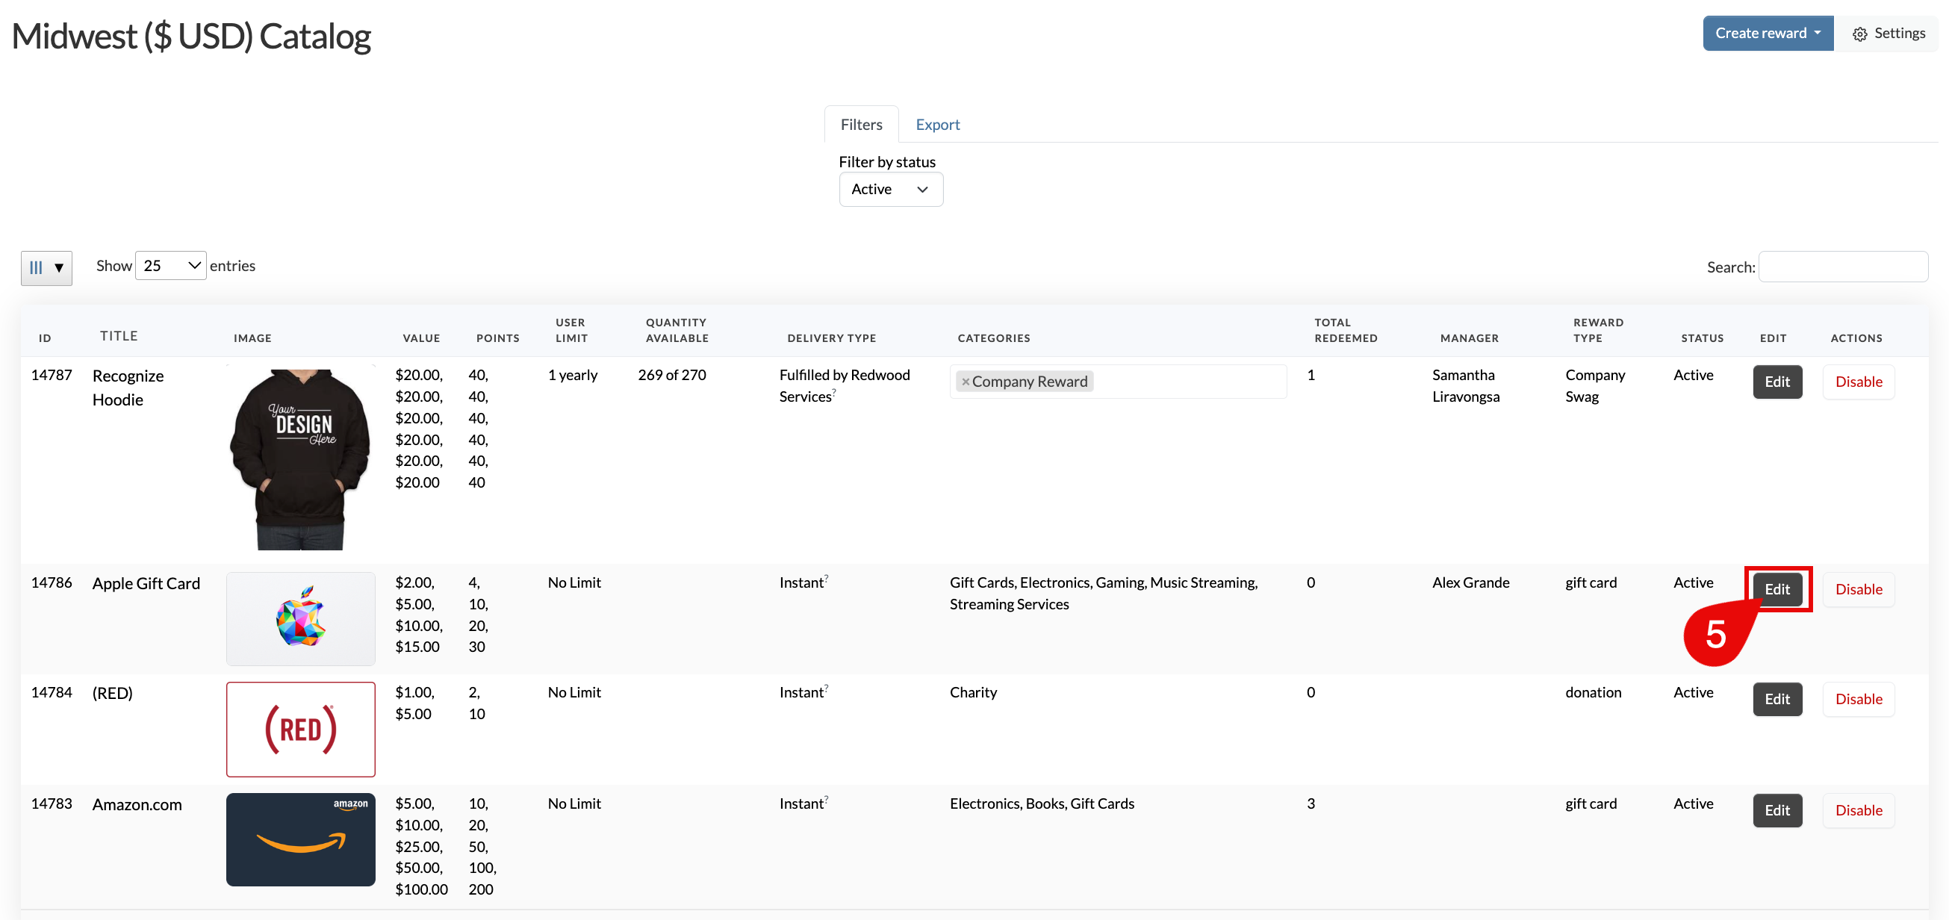Edit the Recognize Hoodie reward
1949x920 pixels.
1777,382
